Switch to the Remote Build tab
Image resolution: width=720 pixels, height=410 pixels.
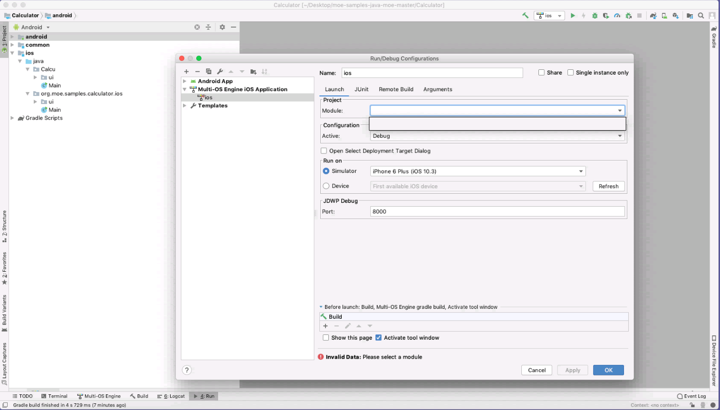coord(396,89)
